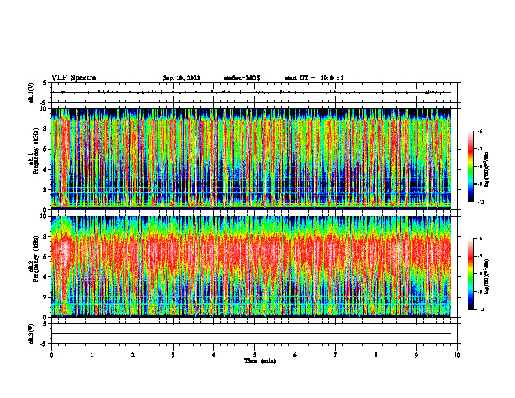This screenshot has width=515, height=398.
Task: Click the "-10" label on ch.2 colorbar
Action: (481, 310)
